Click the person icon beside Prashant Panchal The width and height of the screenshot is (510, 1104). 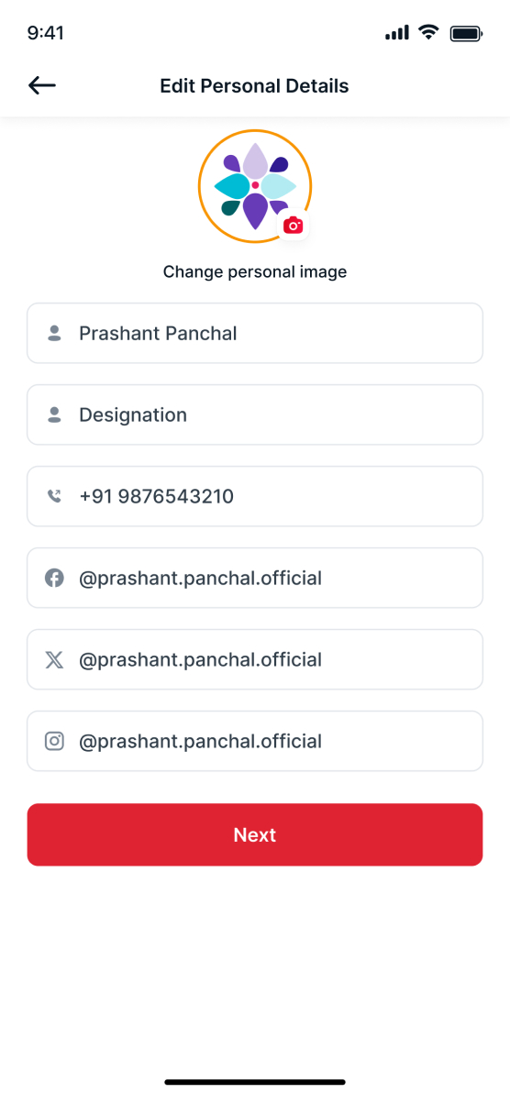55,334
